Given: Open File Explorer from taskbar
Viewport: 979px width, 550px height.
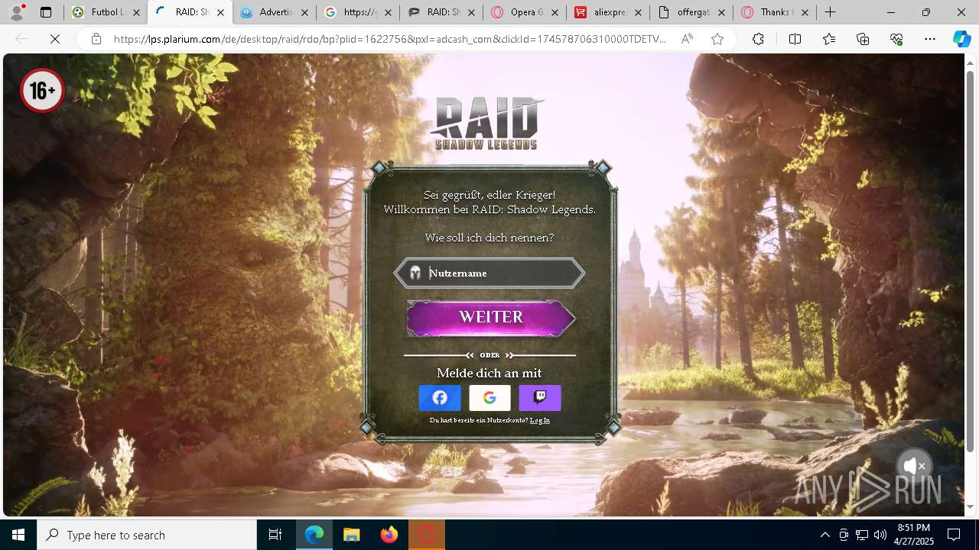Looking at the screenshot, I should [x=351, y=535].
